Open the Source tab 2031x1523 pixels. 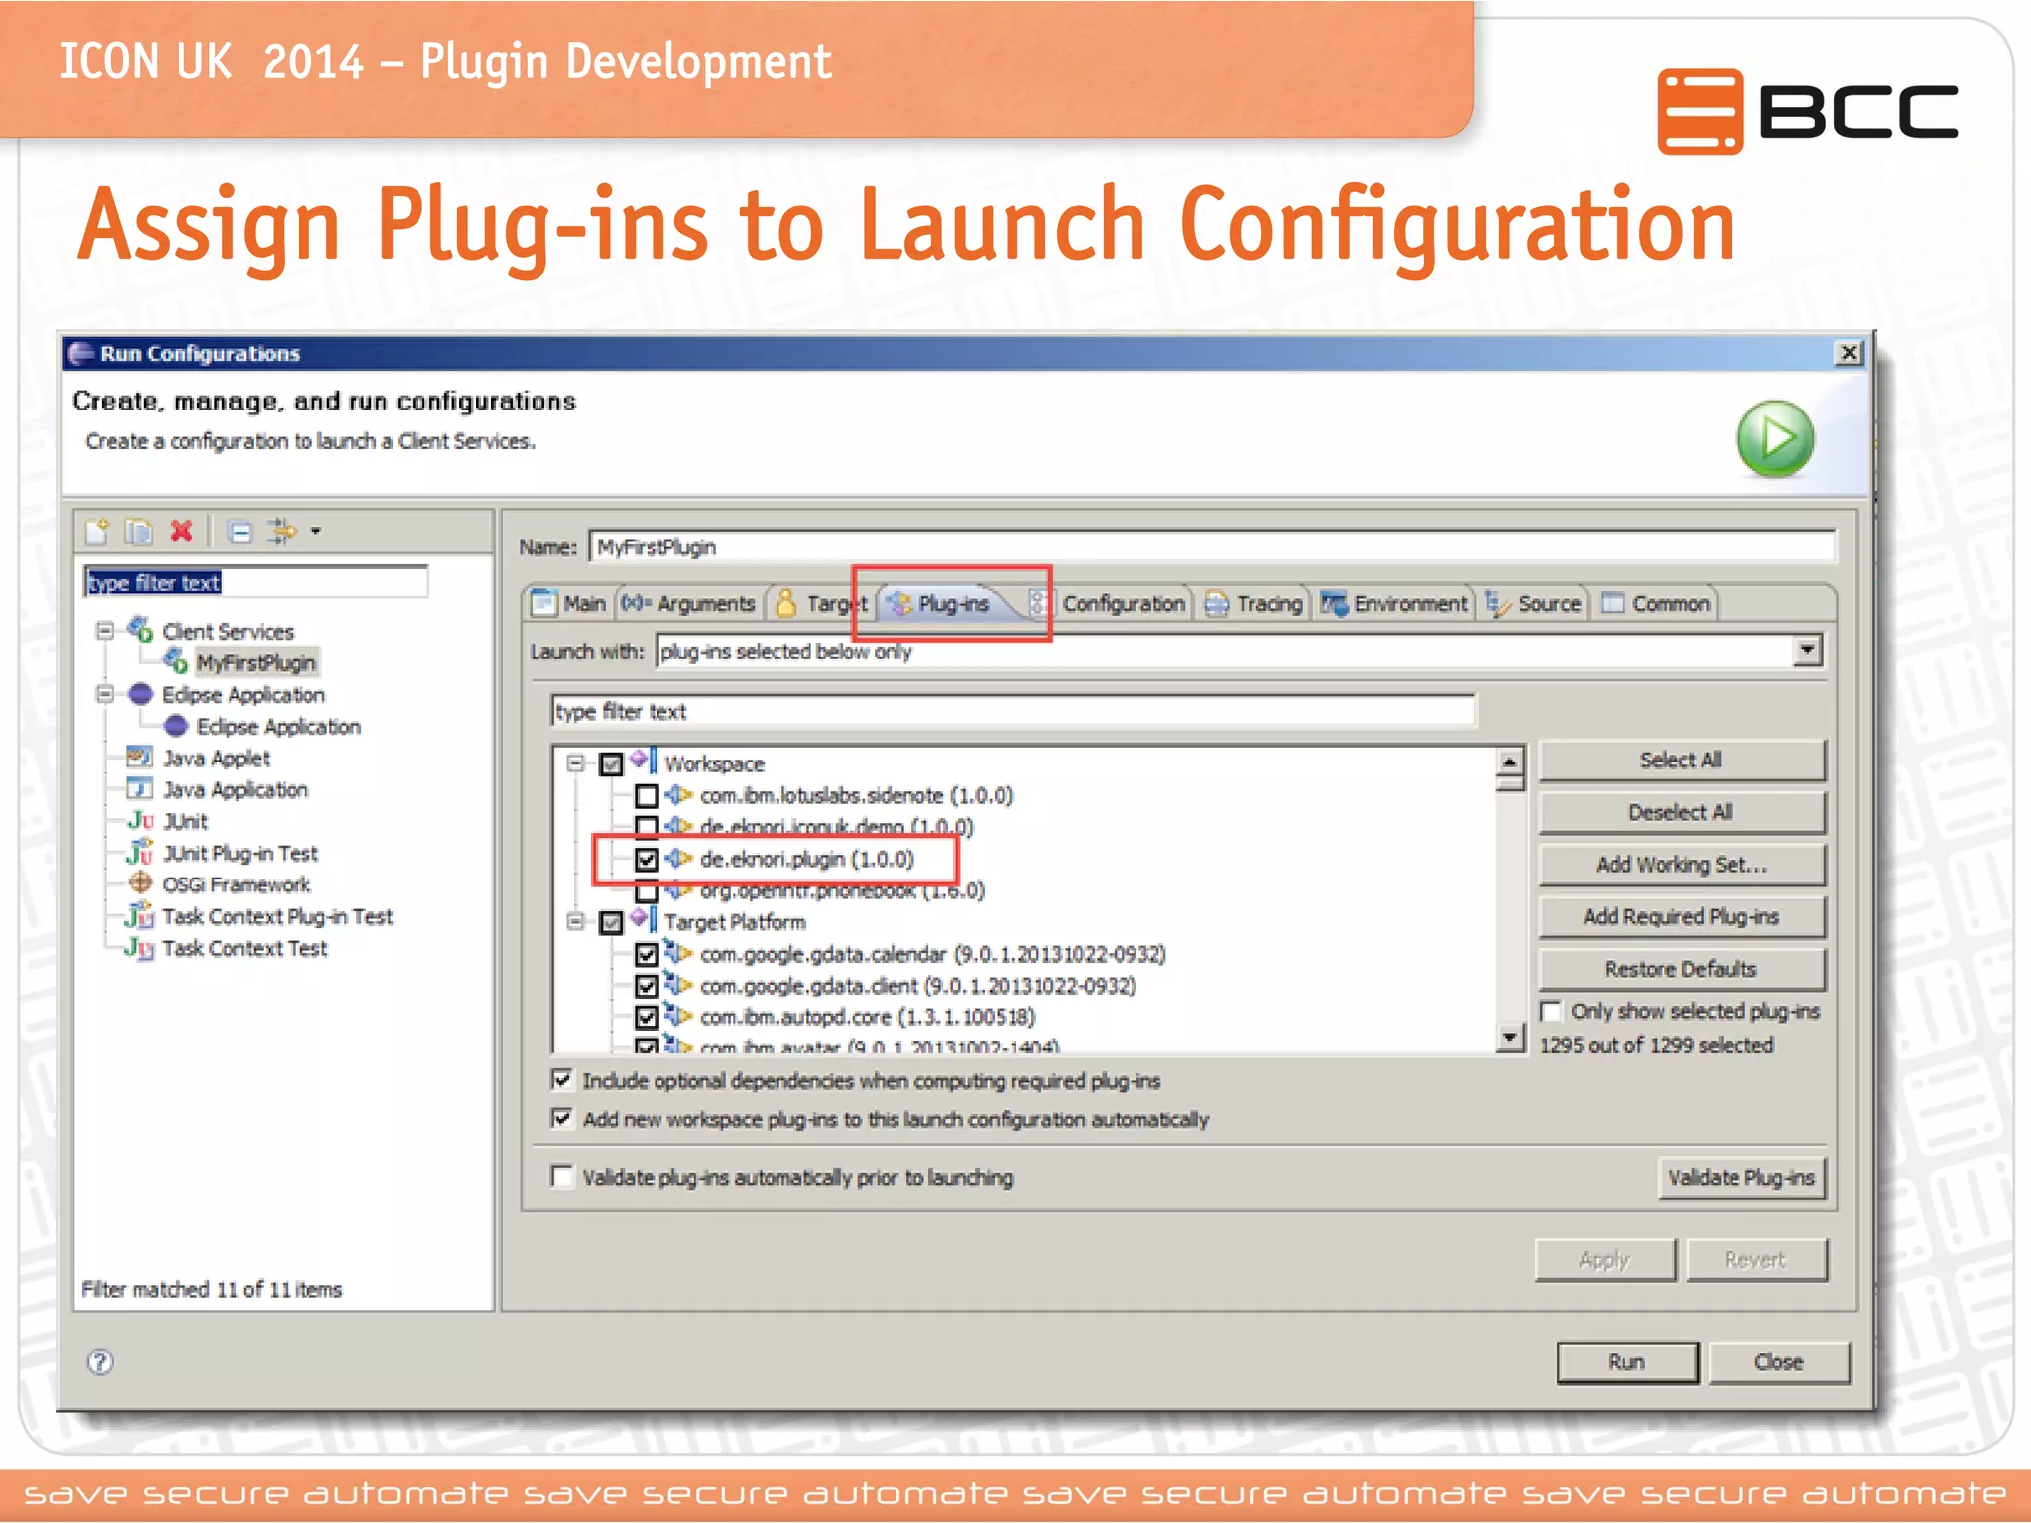click(1533, 603)
